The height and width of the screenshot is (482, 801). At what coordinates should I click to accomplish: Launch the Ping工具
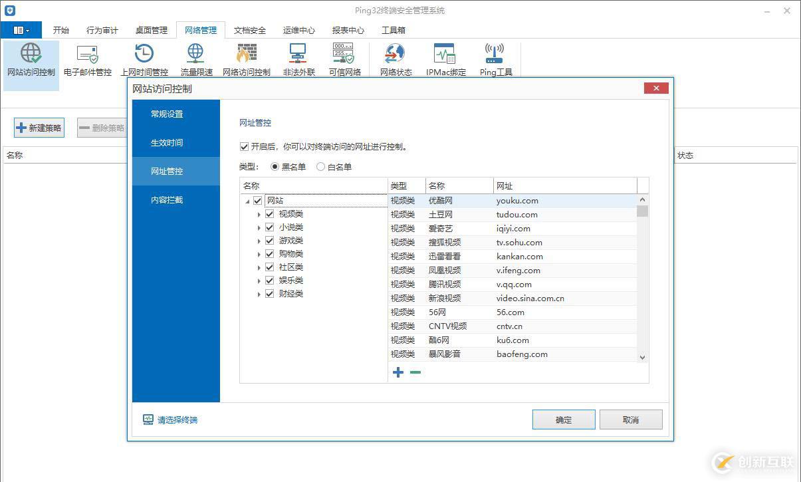point(495,60)
